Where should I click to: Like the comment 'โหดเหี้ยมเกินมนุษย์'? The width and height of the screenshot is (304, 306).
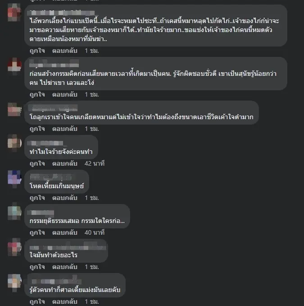(37, 198)
